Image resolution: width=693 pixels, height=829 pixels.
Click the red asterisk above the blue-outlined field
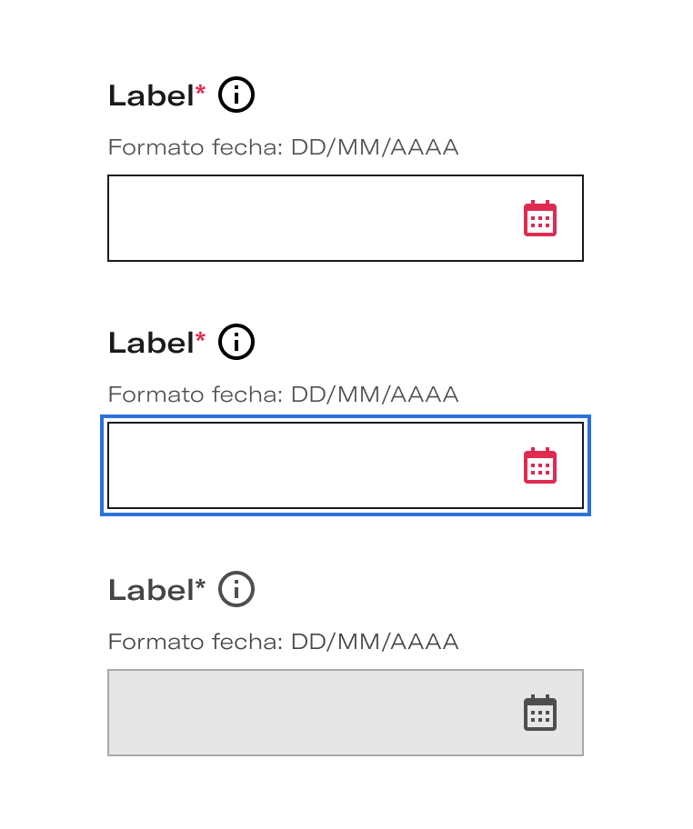tap(201, 338)
